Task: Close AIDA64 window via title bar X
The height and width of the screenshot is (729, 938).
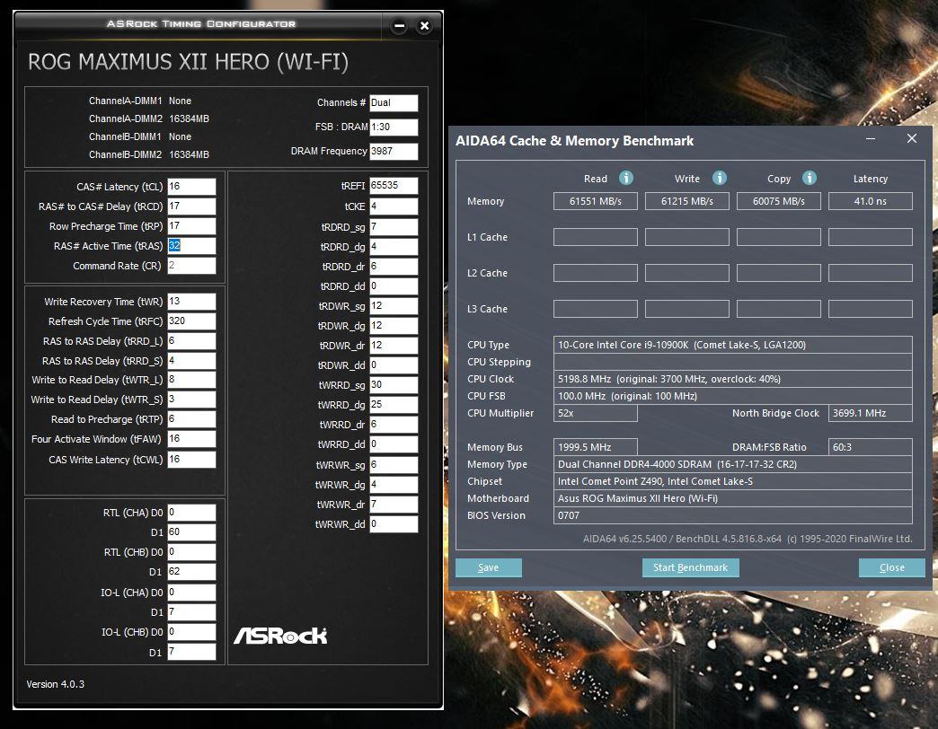Action: [912, 138]
